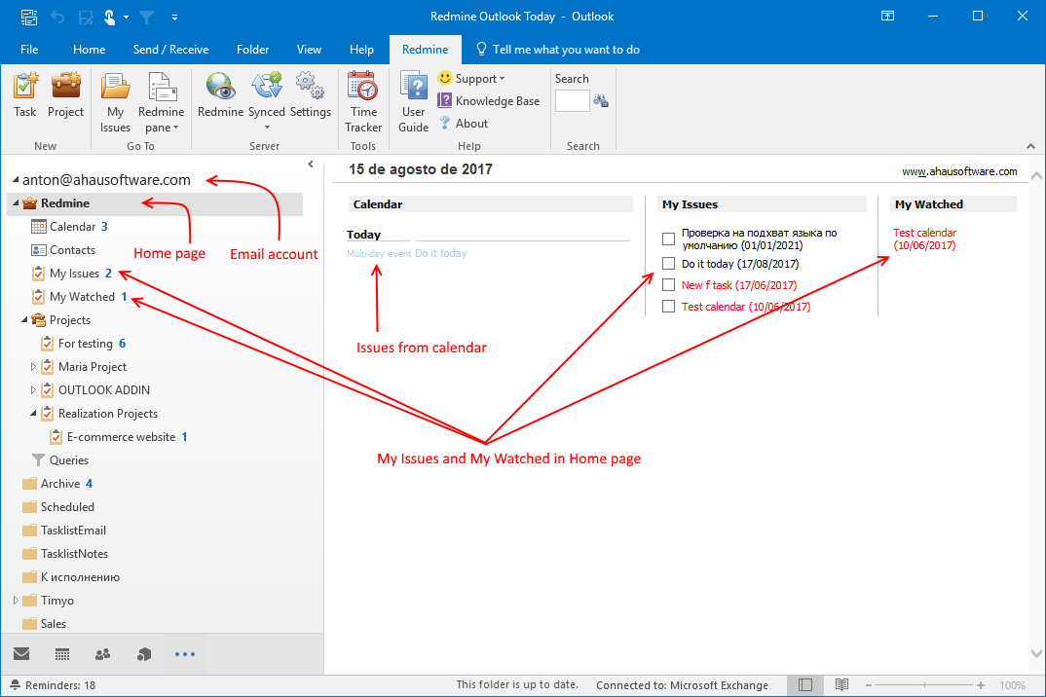Open the Scheduled folder
Screen dimensions: 1046x697
(58, 507)
